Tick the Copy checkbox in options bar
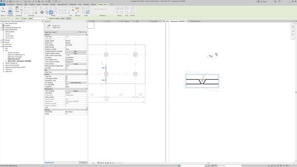297x167 pixels. [22, 19]
